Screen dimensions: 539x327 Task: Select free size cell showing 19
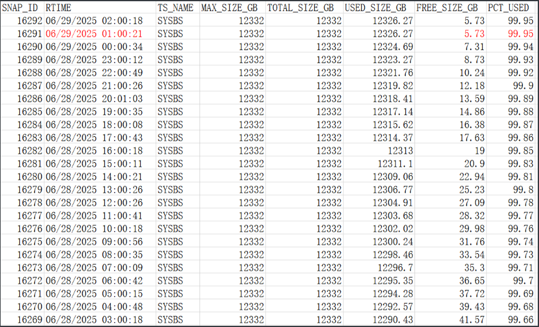coord(479,150)
